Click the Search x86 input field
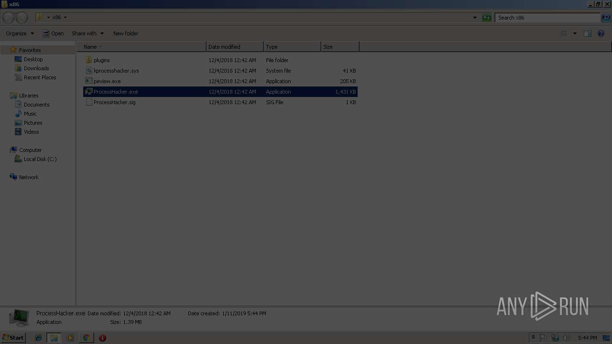The width and height of the screenshot is (612, 344). tap(547, 18)
